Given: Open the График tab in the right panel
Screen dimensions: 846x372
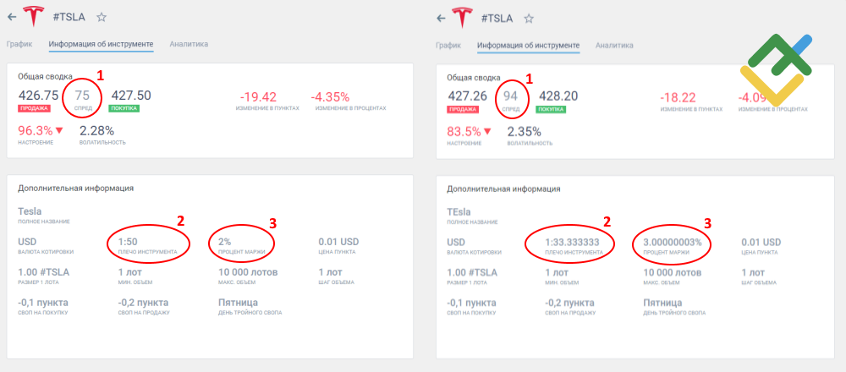Looking at the screenshot, I should 448,46.
